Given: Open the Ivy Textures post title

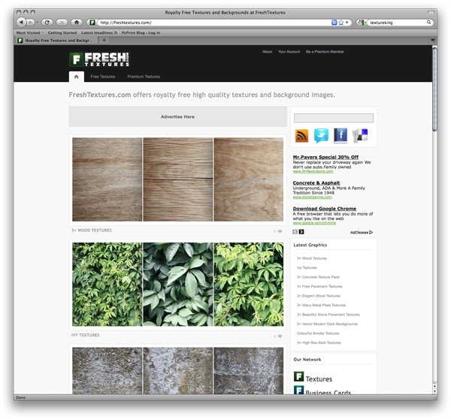Looking at the screenshot, I should [85, 335].
